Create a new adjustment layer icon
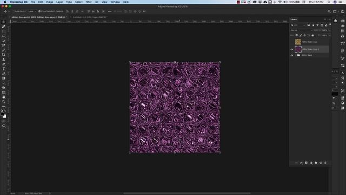The image size is (346, 195). (x=311, y=163)
